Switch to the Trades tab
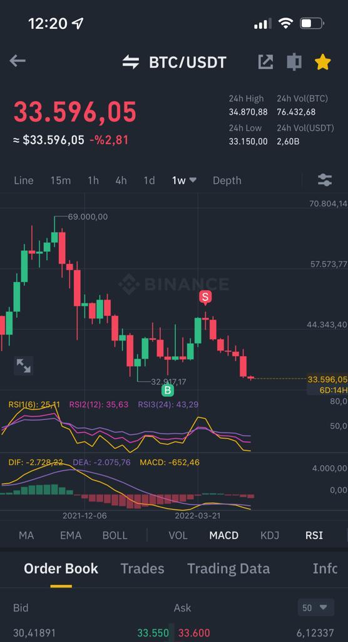 [x=142, y=568]
